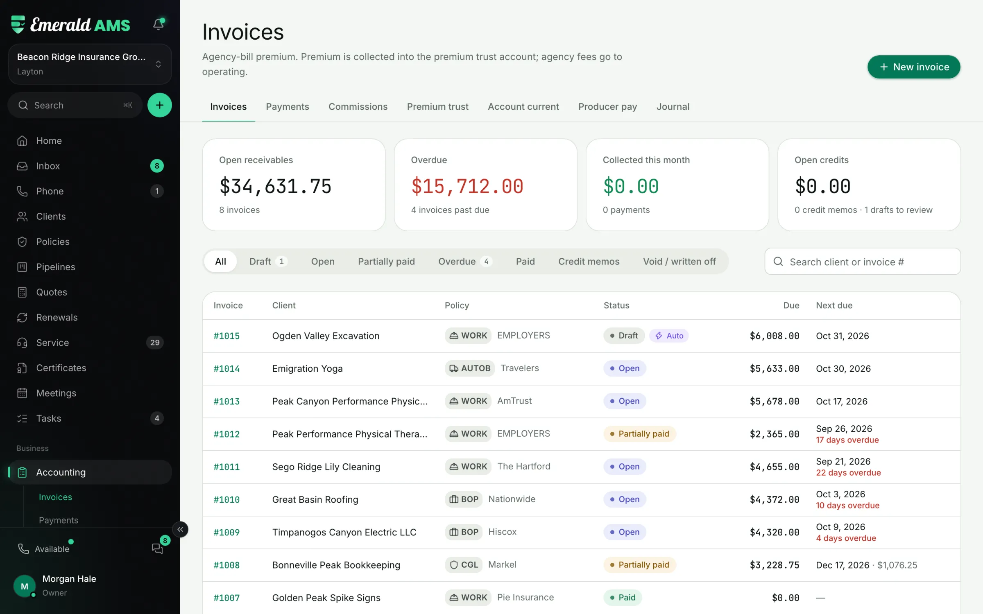Open invoice #1012
The height and width of the screenshot is (614, 983).
(x=226, y=434)
